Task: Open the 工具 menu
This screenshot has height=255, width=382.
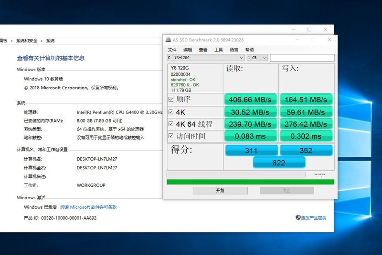Action: click(x=219, y=50)
